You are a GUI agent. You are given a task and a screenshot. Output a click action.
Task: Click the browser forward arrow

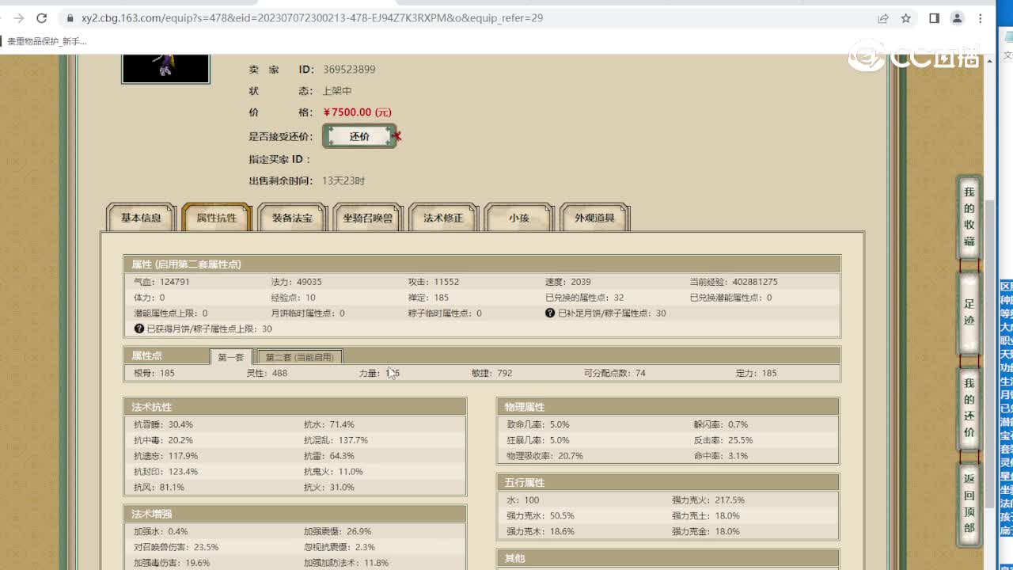click(x=19, y=18)
